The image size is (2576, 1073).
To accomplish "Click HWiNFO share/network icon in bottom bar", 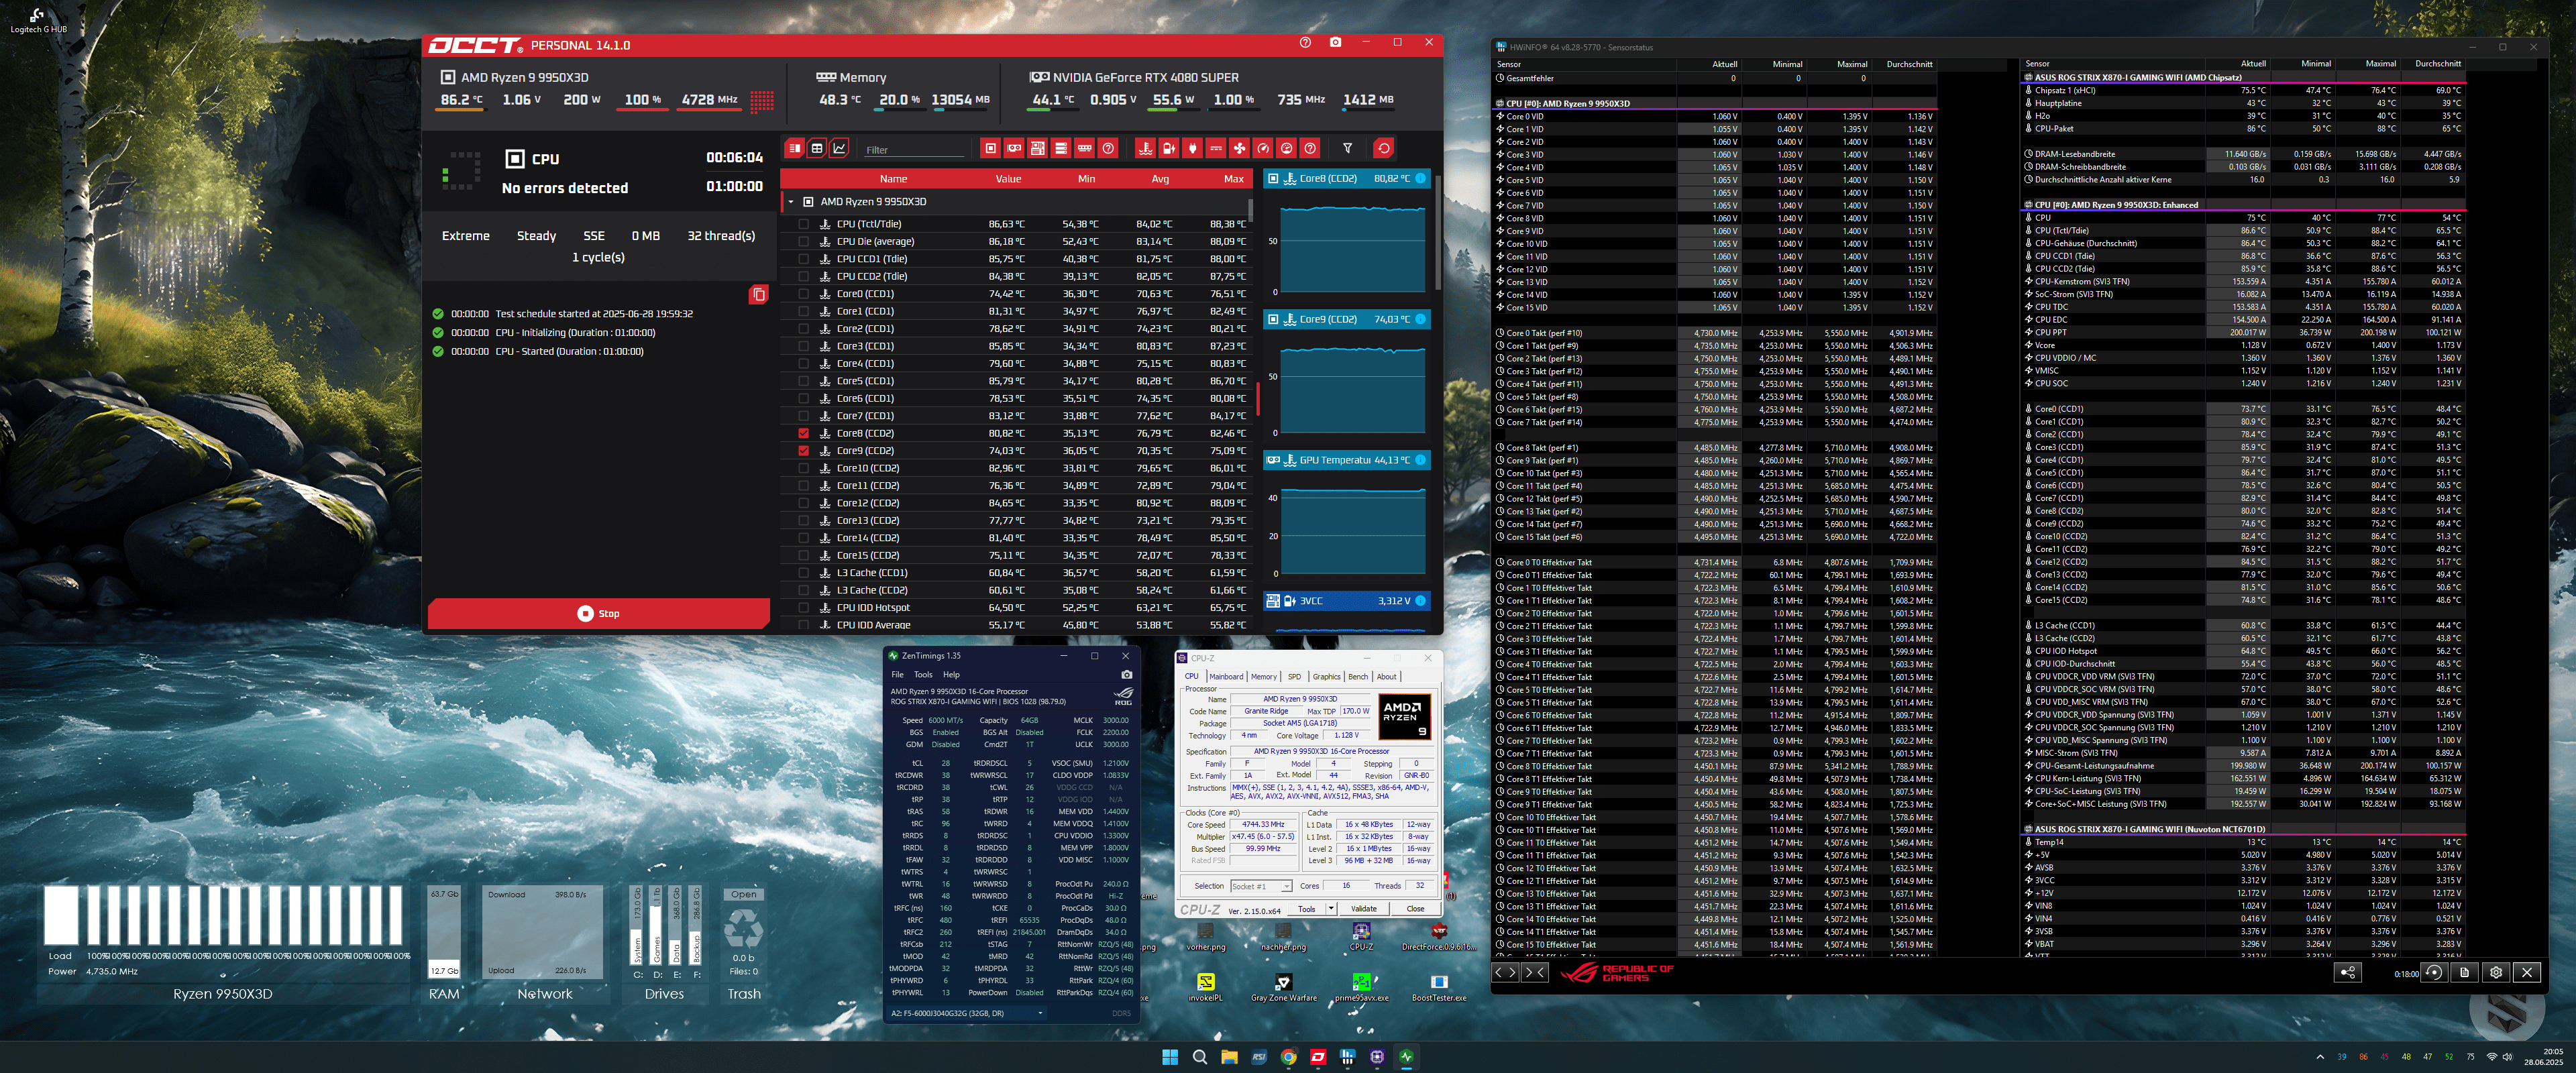I will point(2347,972).
